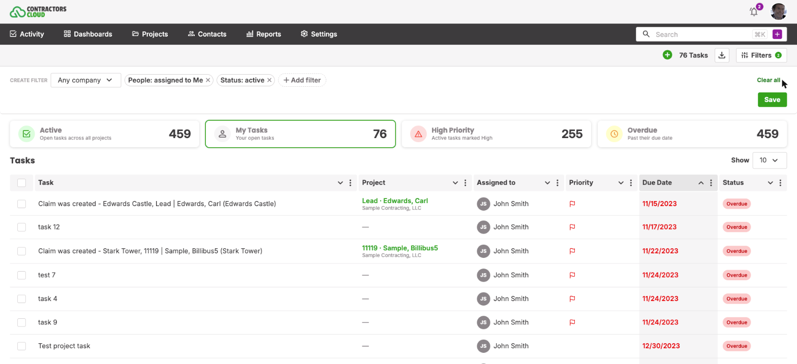The width and height of the screenshot is (797, 364).
Task: Click in the Search input field
Action: coord(701,34)
